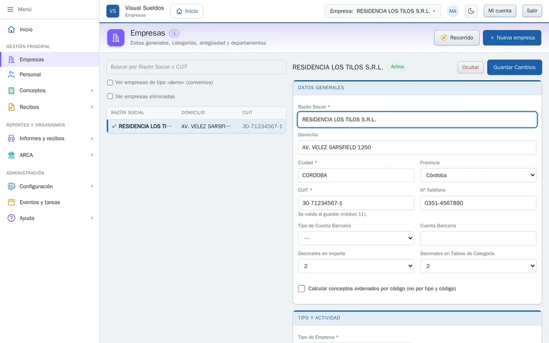Expand the Conceptos sidebar submenu
This screenshot has width=549, height=343.
point(50,90)
